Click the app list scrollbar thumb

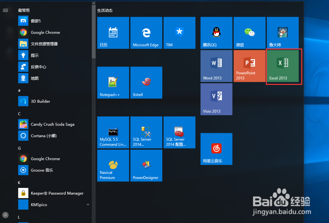94,32
